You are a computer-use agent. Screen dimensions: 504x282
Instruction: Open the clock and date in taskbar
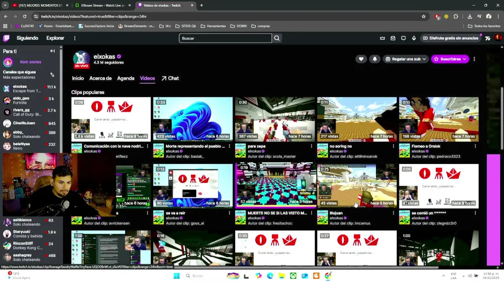tap(492, 276)
